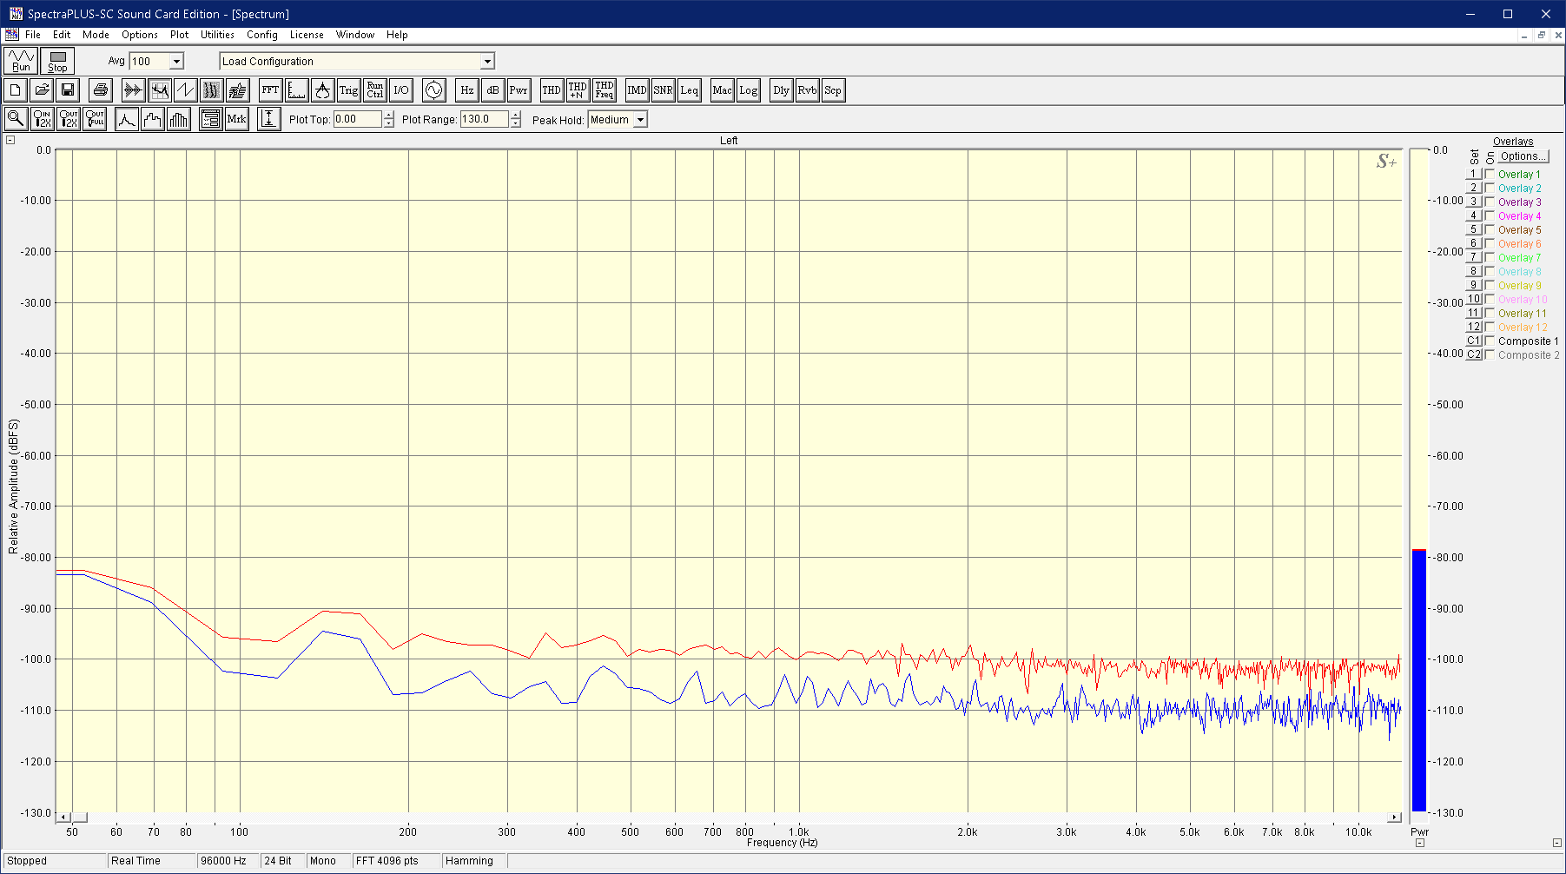Select the 3-D Surface view icon
1566x874 pixels.
click(x=237, y=90)
